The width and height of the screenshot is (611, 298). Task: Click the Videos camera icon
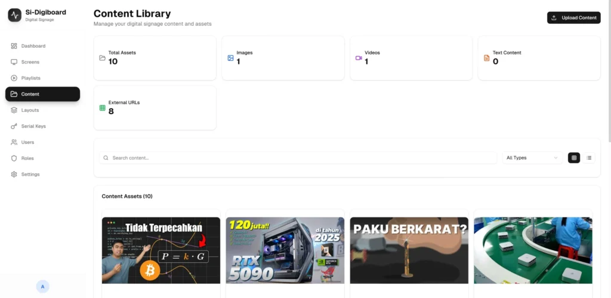click(359, 58)
